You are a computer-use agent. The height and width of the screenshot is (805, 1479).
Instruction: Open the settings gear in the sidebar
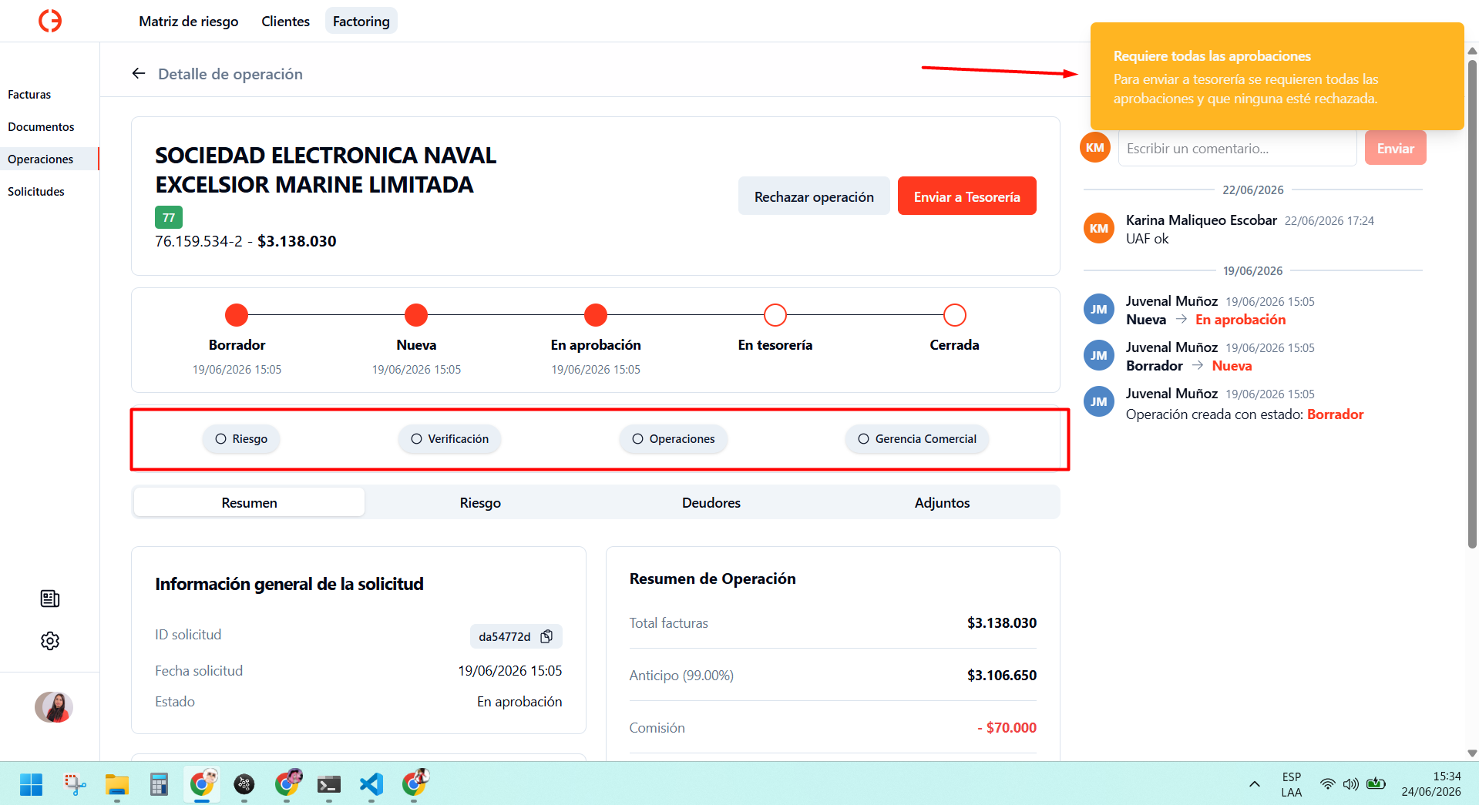tap(50, 641)
